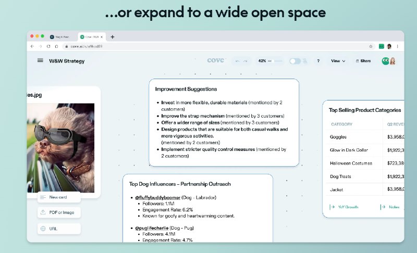Click the Improve the strap mechanism bullet

pyautogui.click(x=223, y=116)
